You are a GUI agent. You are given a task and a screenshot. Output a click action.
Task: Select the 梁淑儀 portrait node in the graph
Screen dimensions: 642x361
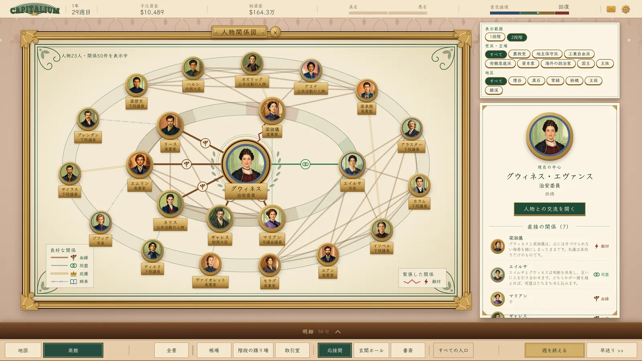[x=272, y=110]
